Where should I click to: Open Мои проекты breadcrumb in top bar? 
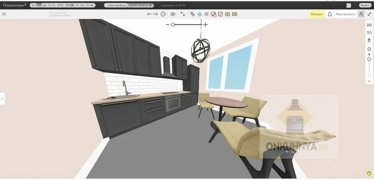(x=117, y=5)
